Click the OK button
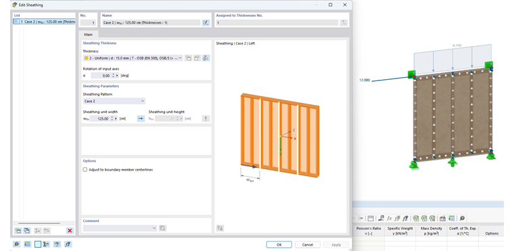This screenshot has width=514, height=251. (x=279, y=244)
